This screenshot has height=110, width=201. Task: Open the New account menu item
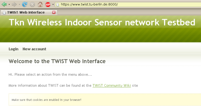(34, 49)
